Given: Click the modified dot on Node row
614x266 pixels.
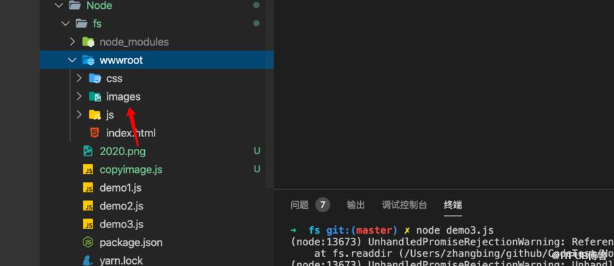Looking at the screenshot, I should click(256, 5).
